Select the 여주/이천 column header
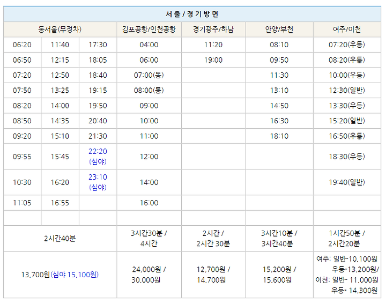This screenshot has height=303, width=386. [347, 29]
